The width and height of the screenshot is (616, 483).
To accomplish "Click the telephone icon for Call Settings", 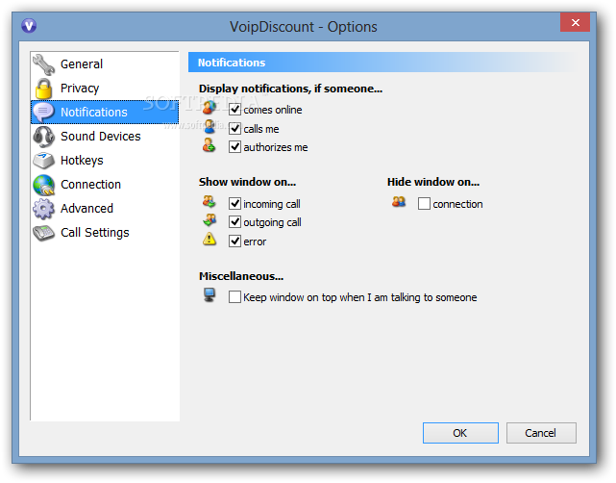I will (x=43, y=233).
